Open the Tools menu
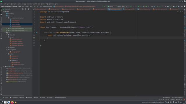 pyautogui.click(x=43, y=4)
